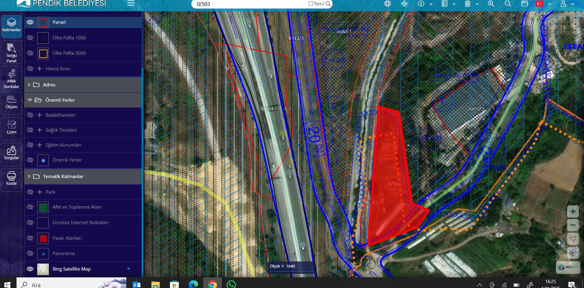584x288 pixels.
Task: Toggle the hamburger menu
Action: pos(131,3)
